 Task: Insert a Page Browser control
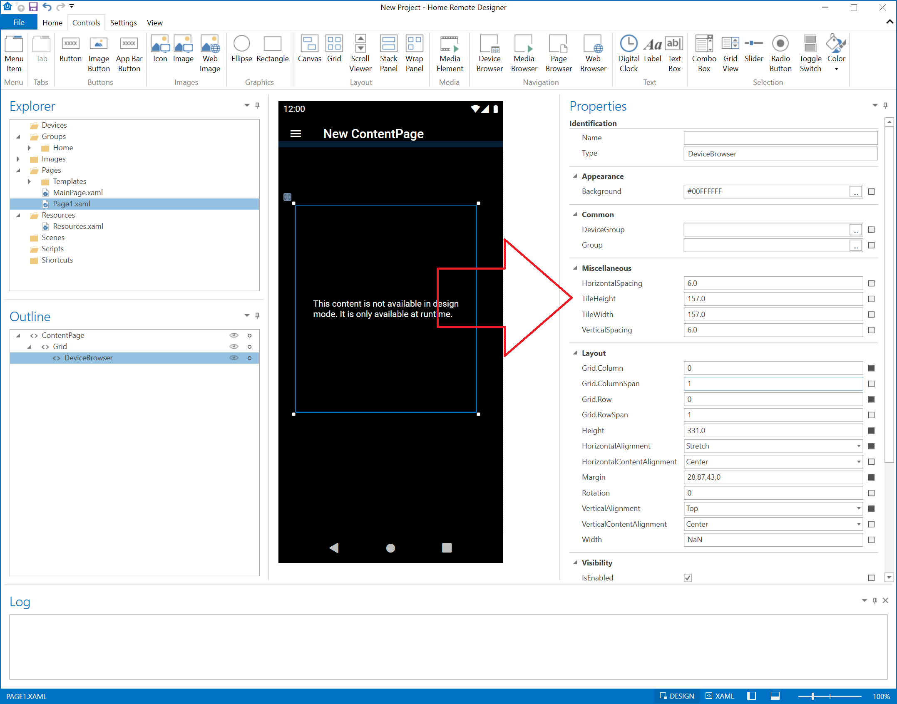(x=559, y=54)
